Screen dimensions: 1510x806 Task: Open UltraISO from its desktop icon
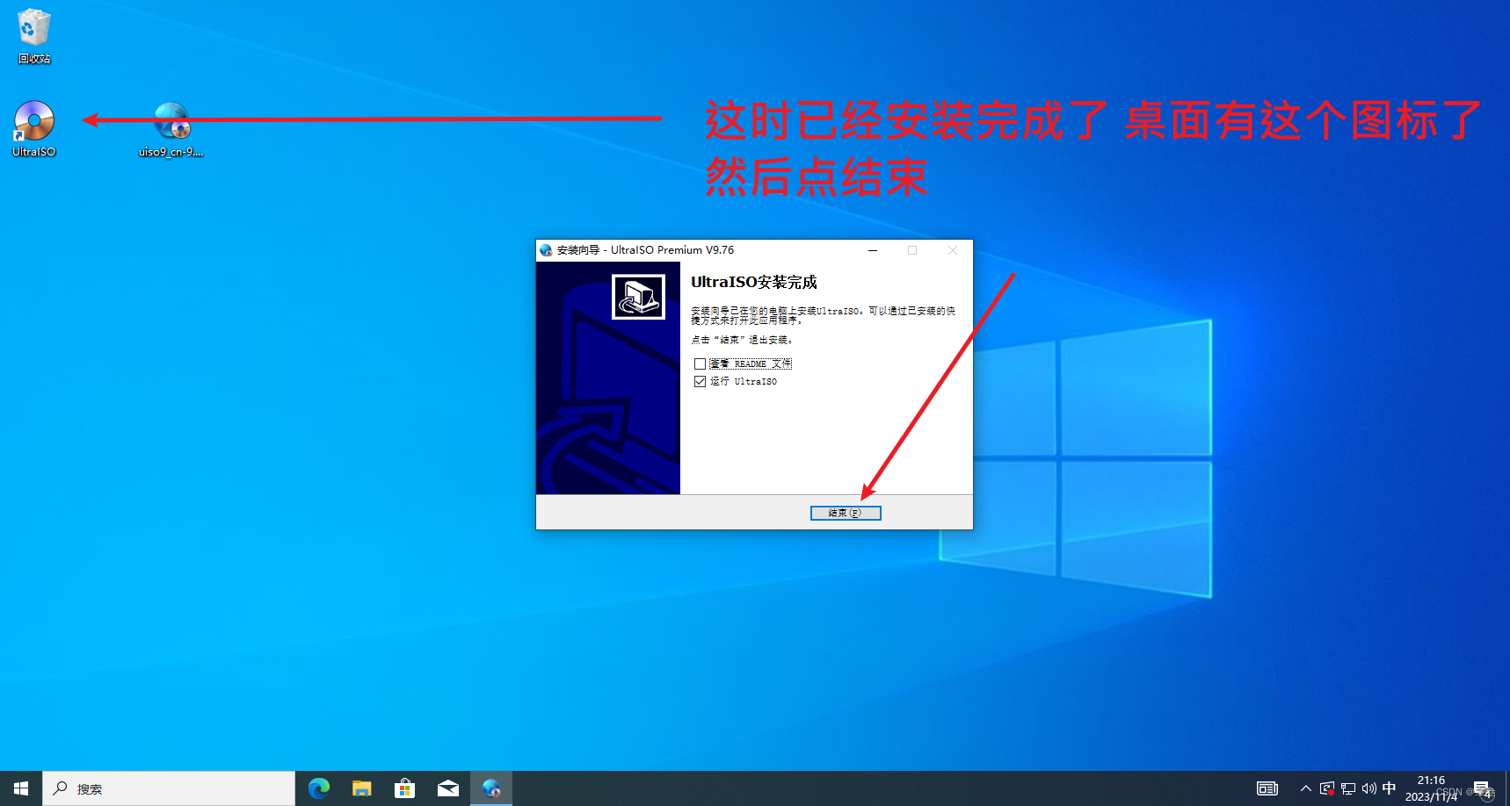[x=33, y=123]
